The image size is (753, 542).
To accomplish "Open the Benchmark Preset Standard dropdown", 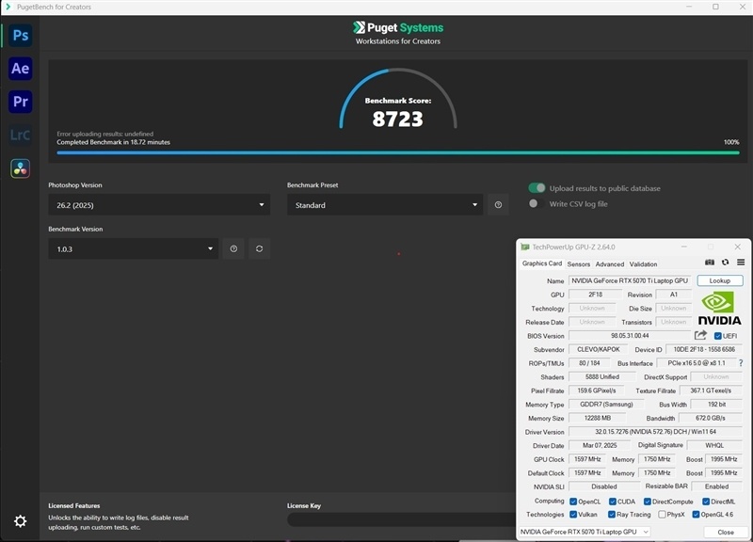I will pos(385,205).
